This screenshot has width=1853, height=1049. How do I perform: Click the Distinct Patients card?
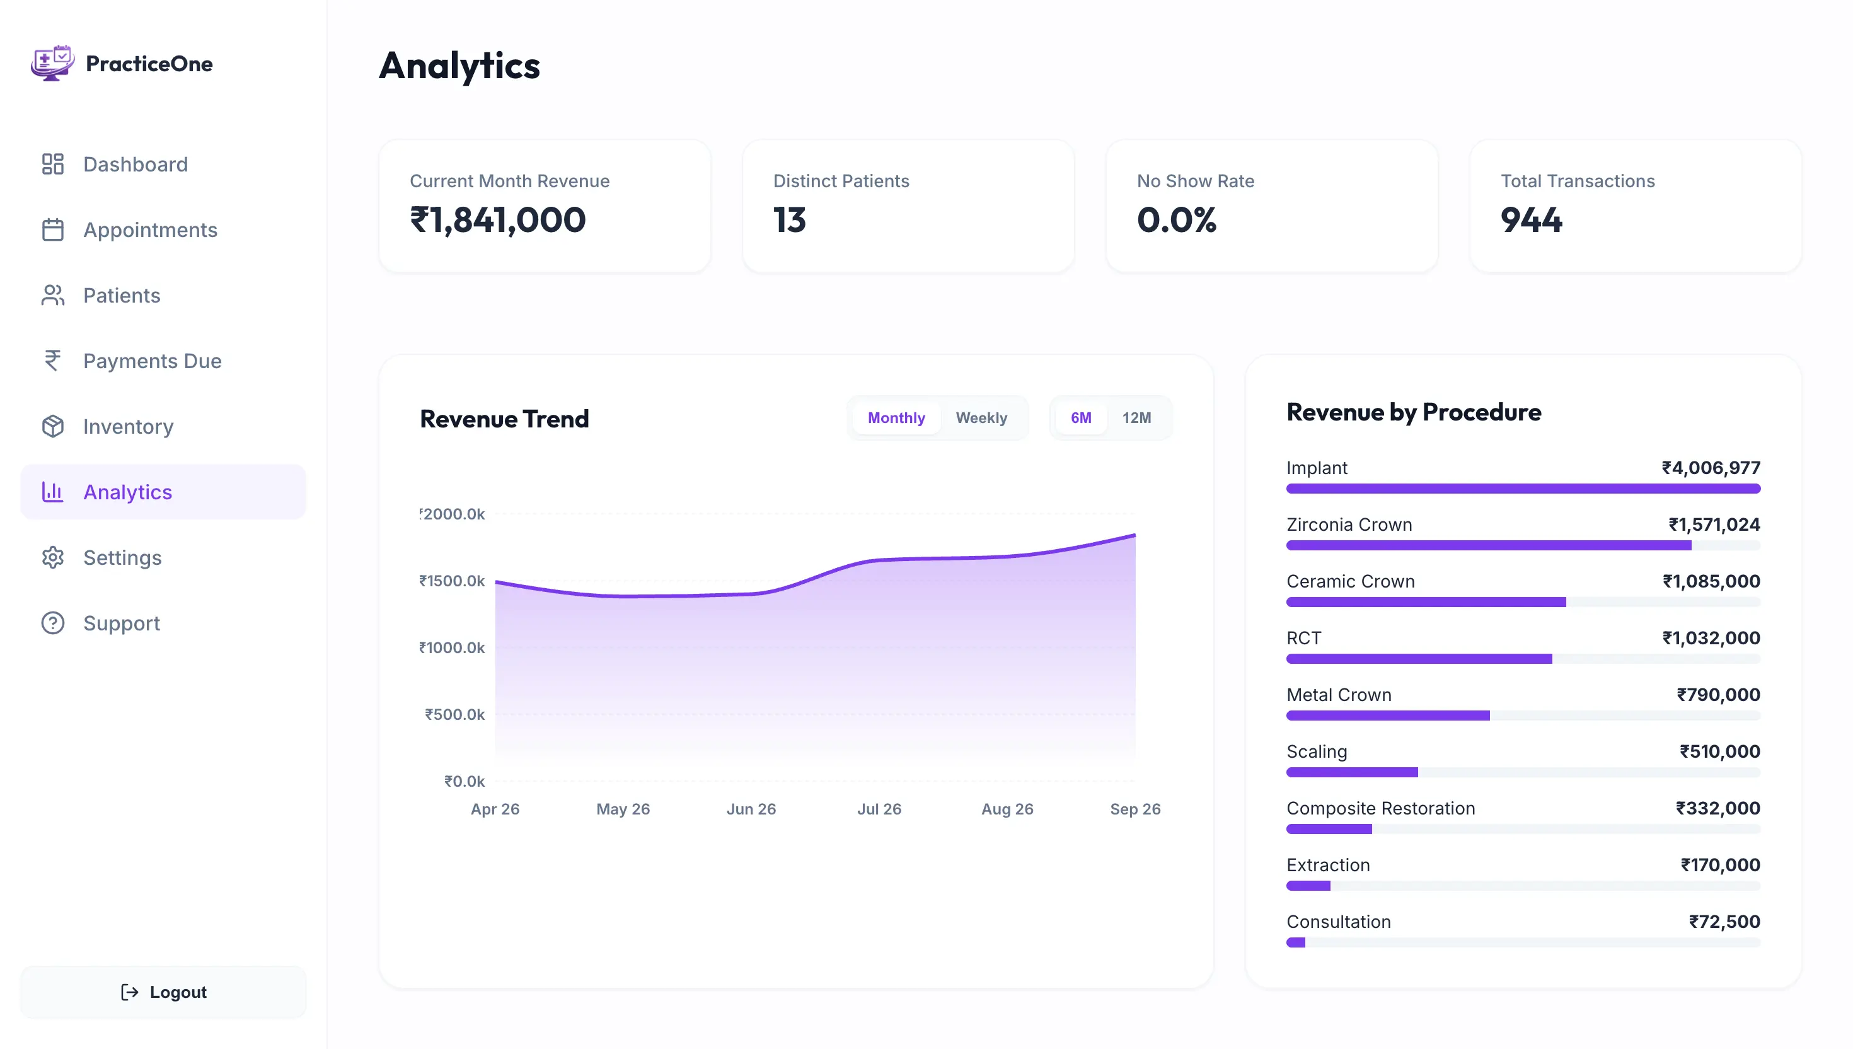(x=908, y=206)
